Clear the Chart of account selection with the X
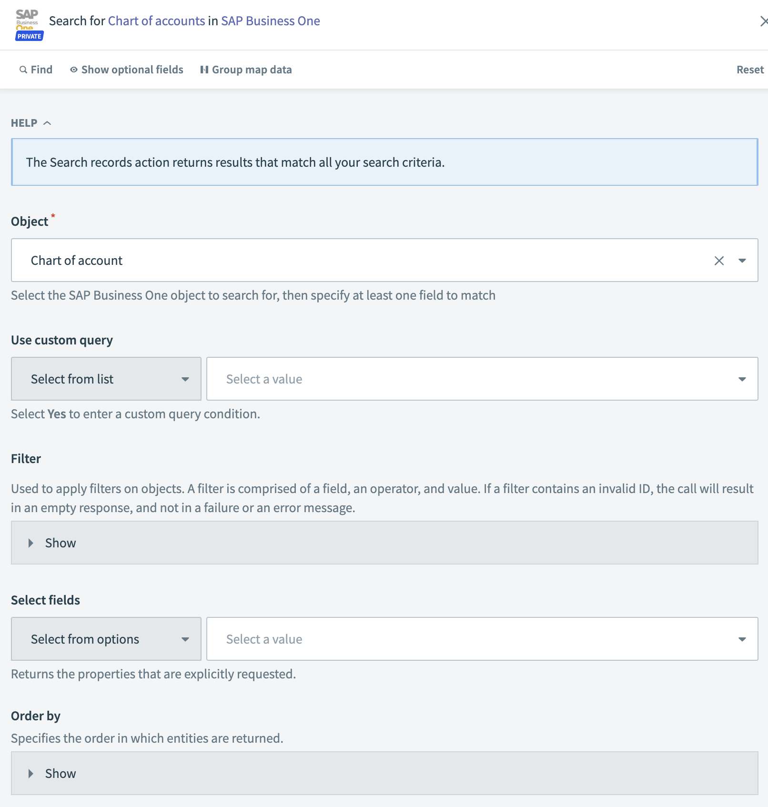768x807 pixels. point(718,260)
